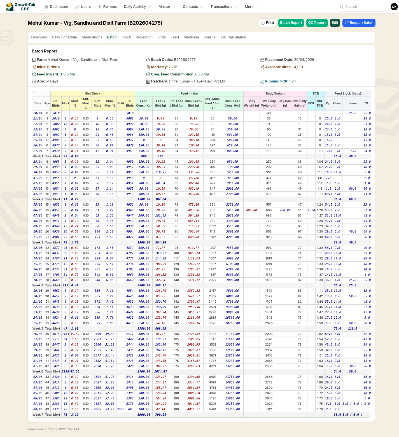The width and height of the screenshot is (399, 437).
Task: Open the Daily Schedule tab
Action: pos(64,37)
